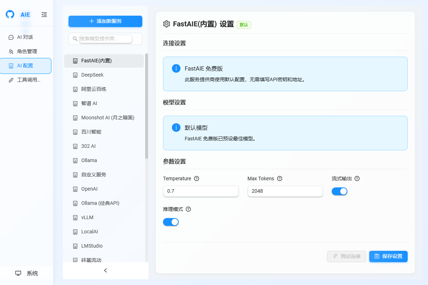Click the 测试连接 button

tap(347, 256)
